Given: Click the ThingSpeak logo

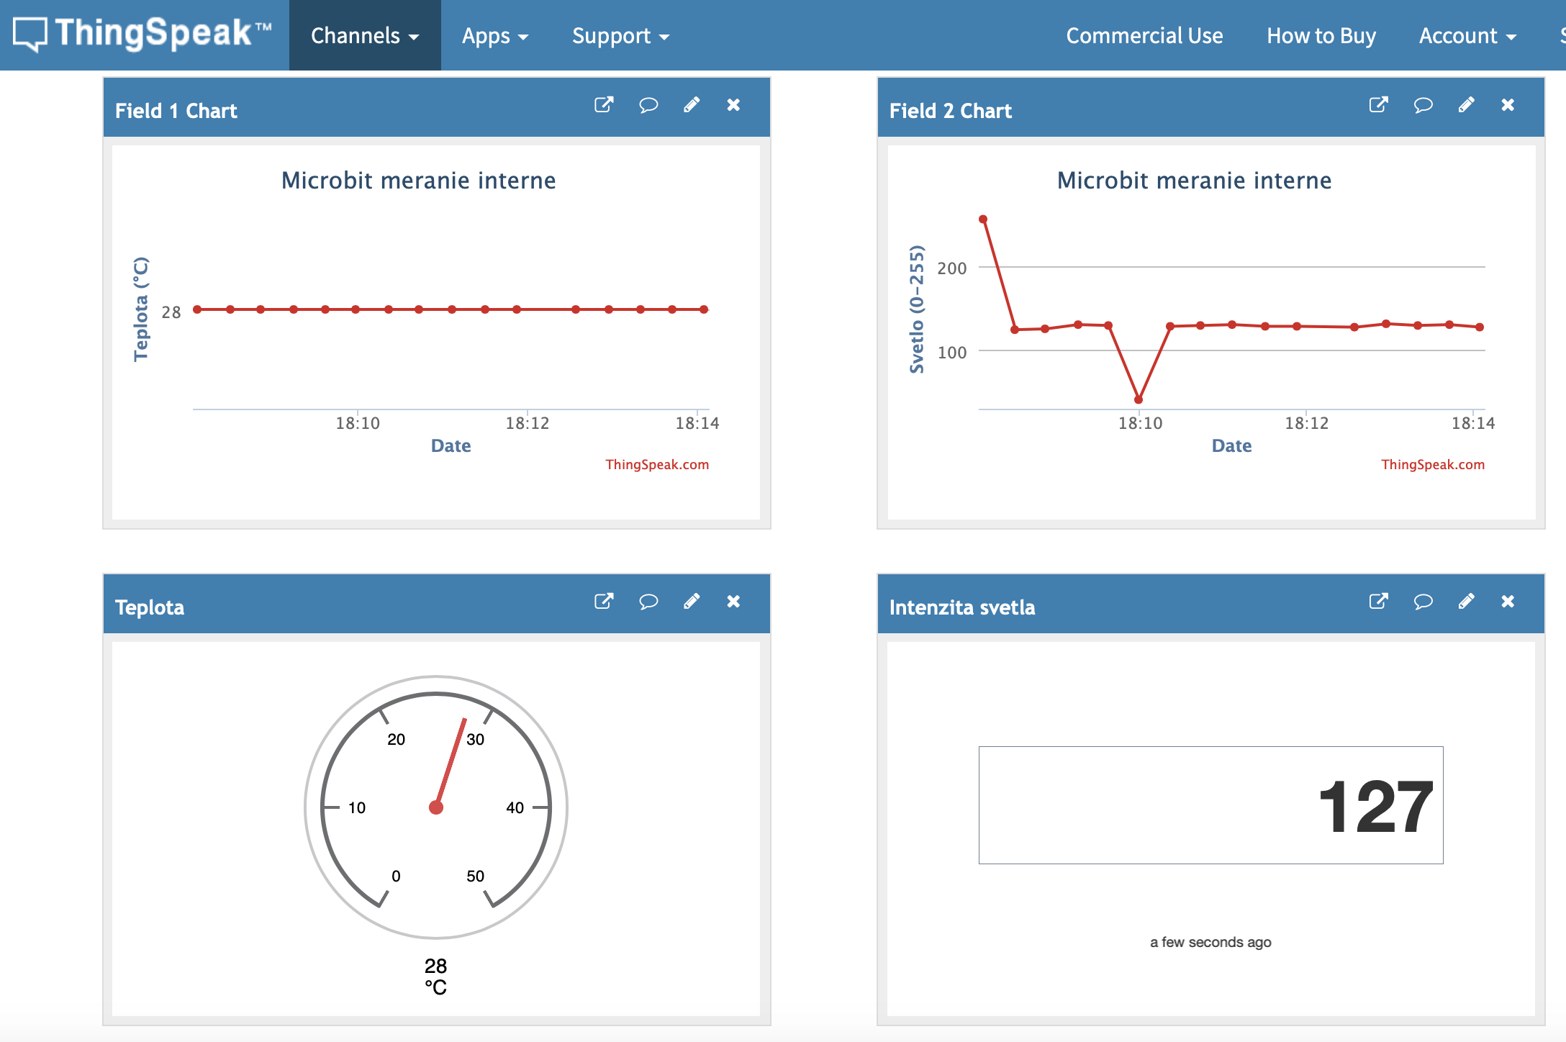Looking at the screenshot, I should [x=142, y=34].
